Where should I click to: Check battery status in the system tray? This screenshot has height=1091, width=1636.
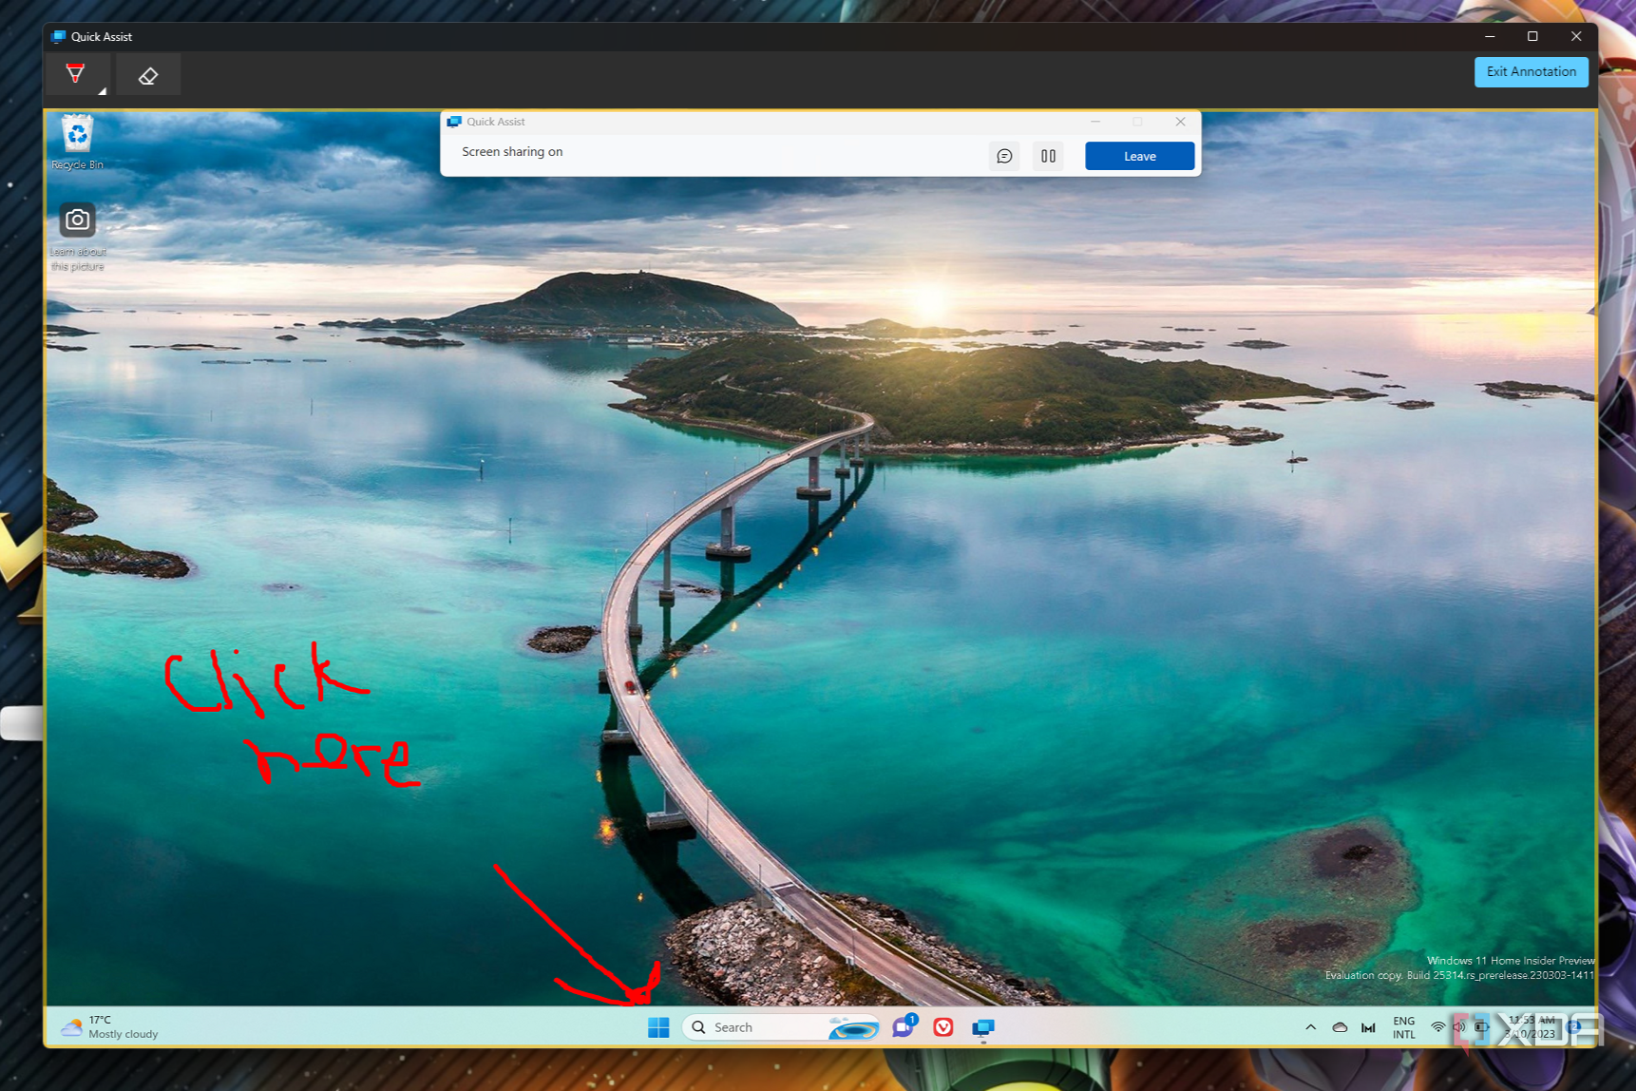1482,1027
